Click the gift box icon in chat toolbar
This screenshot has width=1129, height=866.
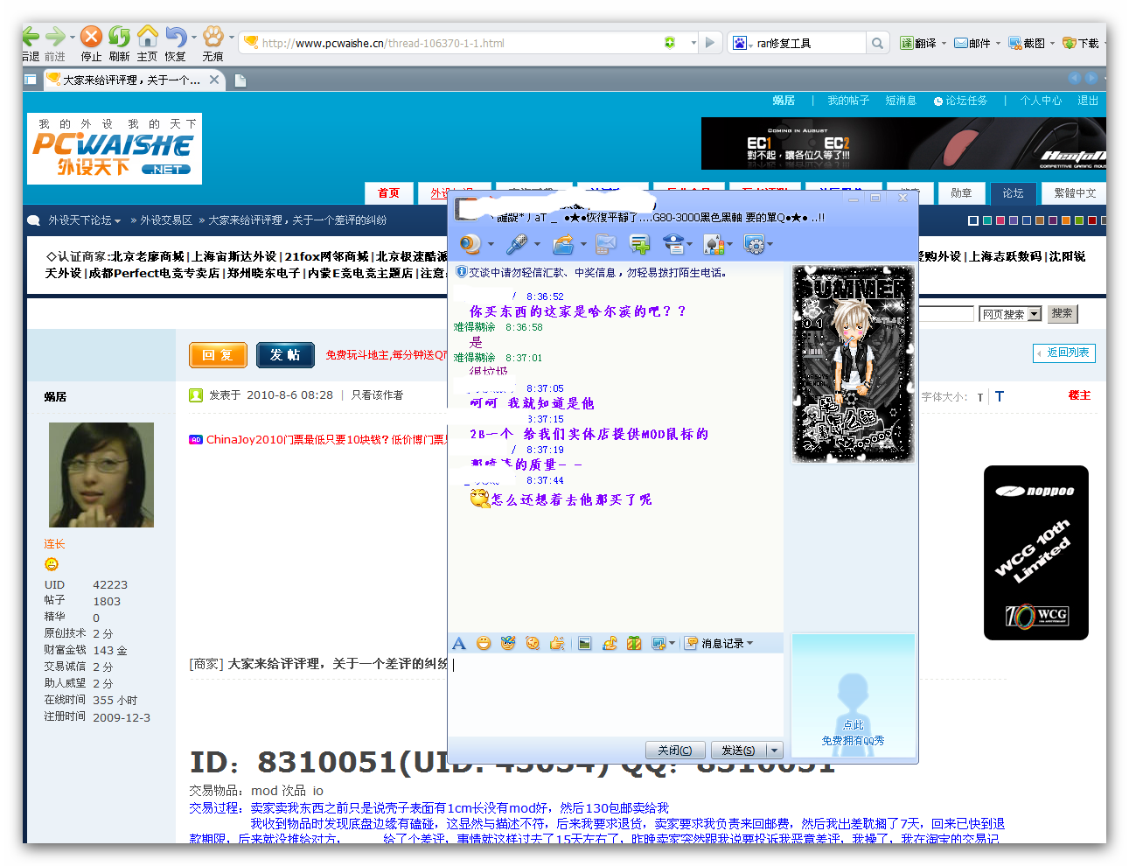click(634, 644)
